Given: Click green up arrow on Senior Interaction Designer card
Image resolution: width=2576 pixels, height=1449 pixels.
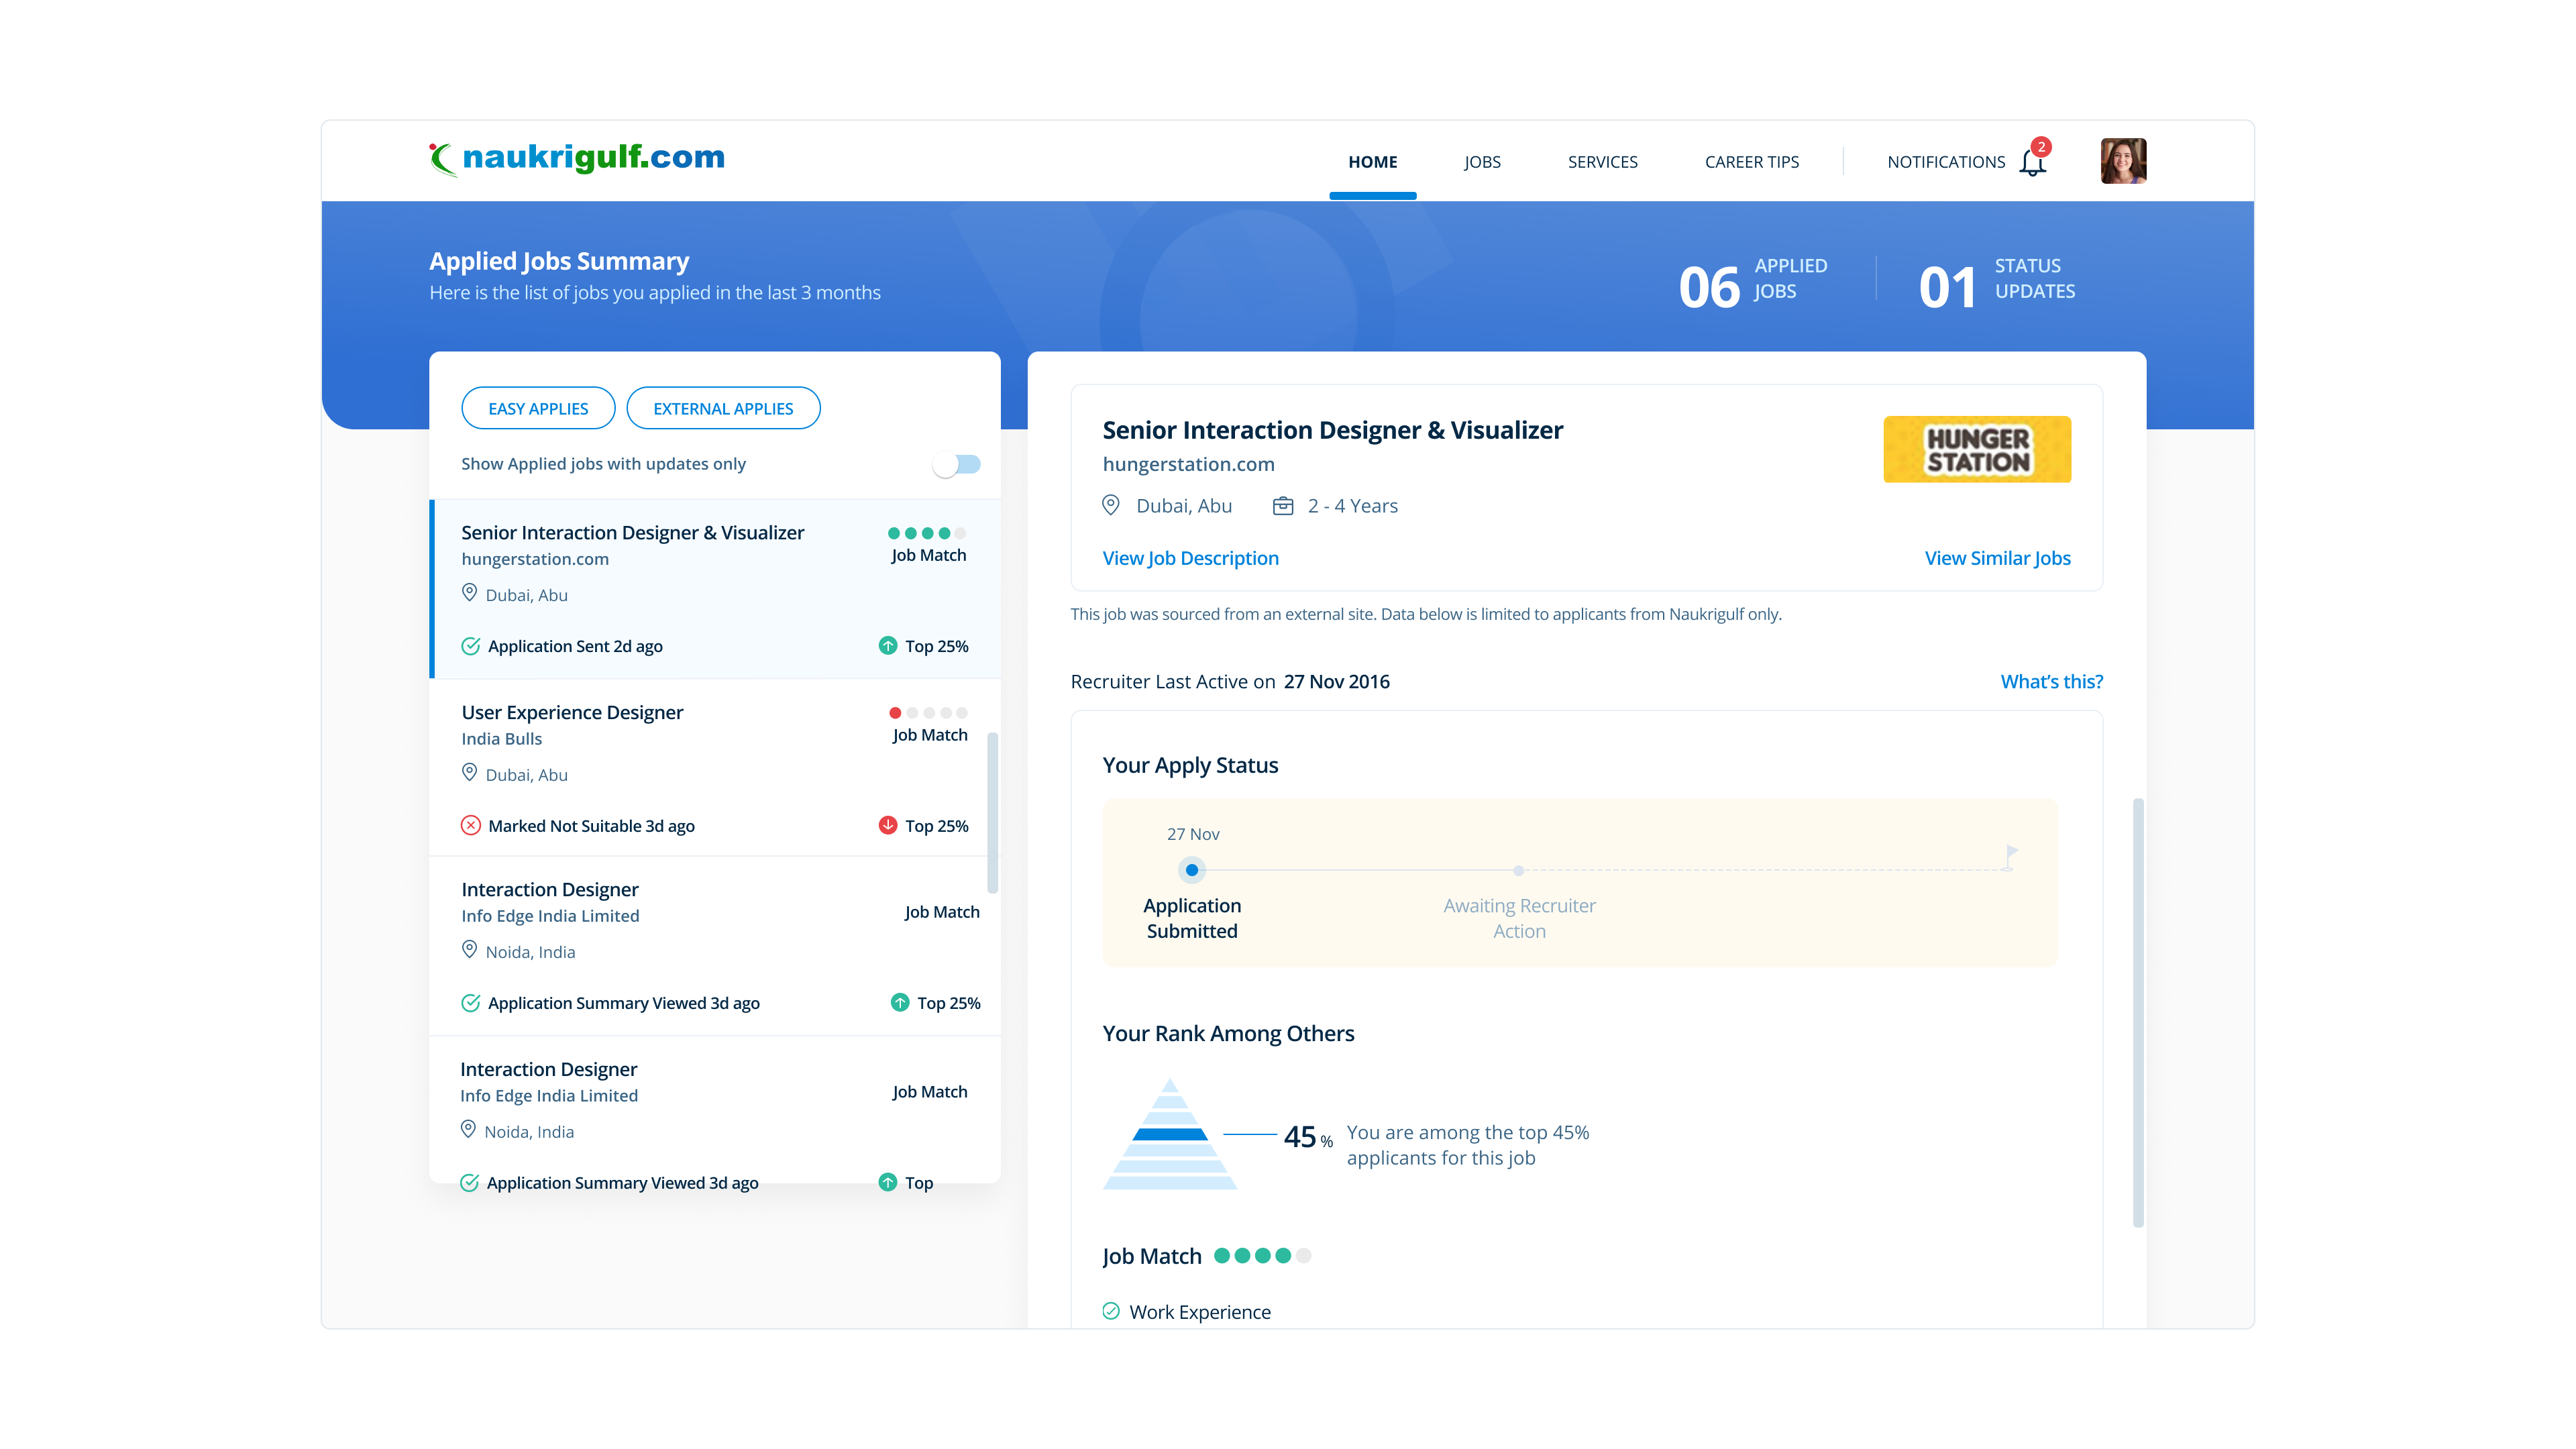Looking at the screenshot, I should [x=887, y=646].
